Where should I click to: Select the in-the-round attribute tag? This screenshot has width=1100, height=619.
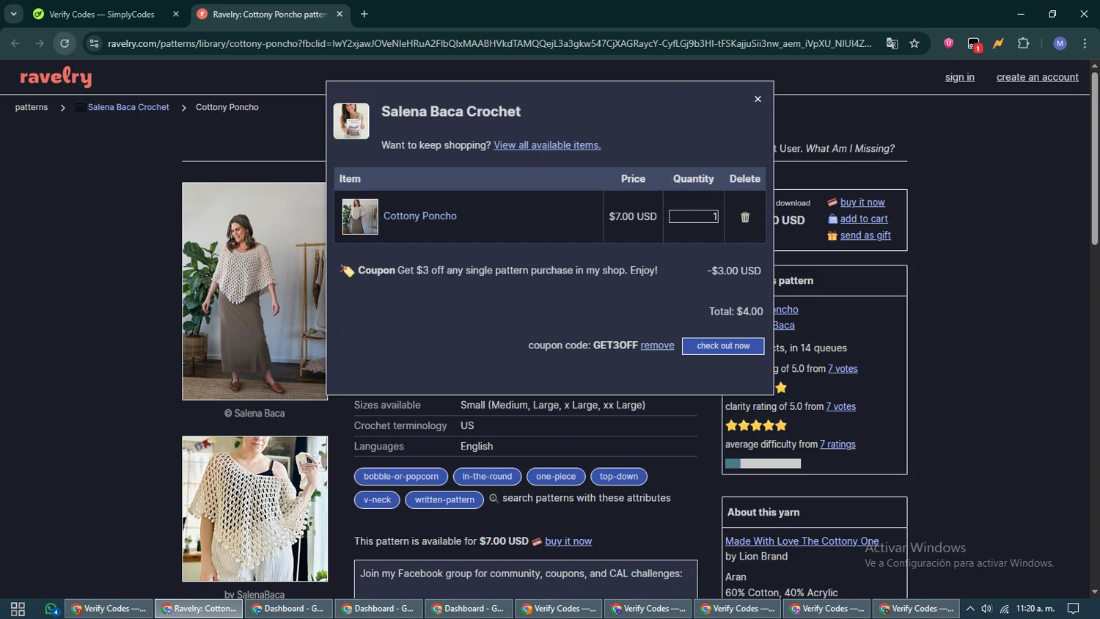point(487,477)
